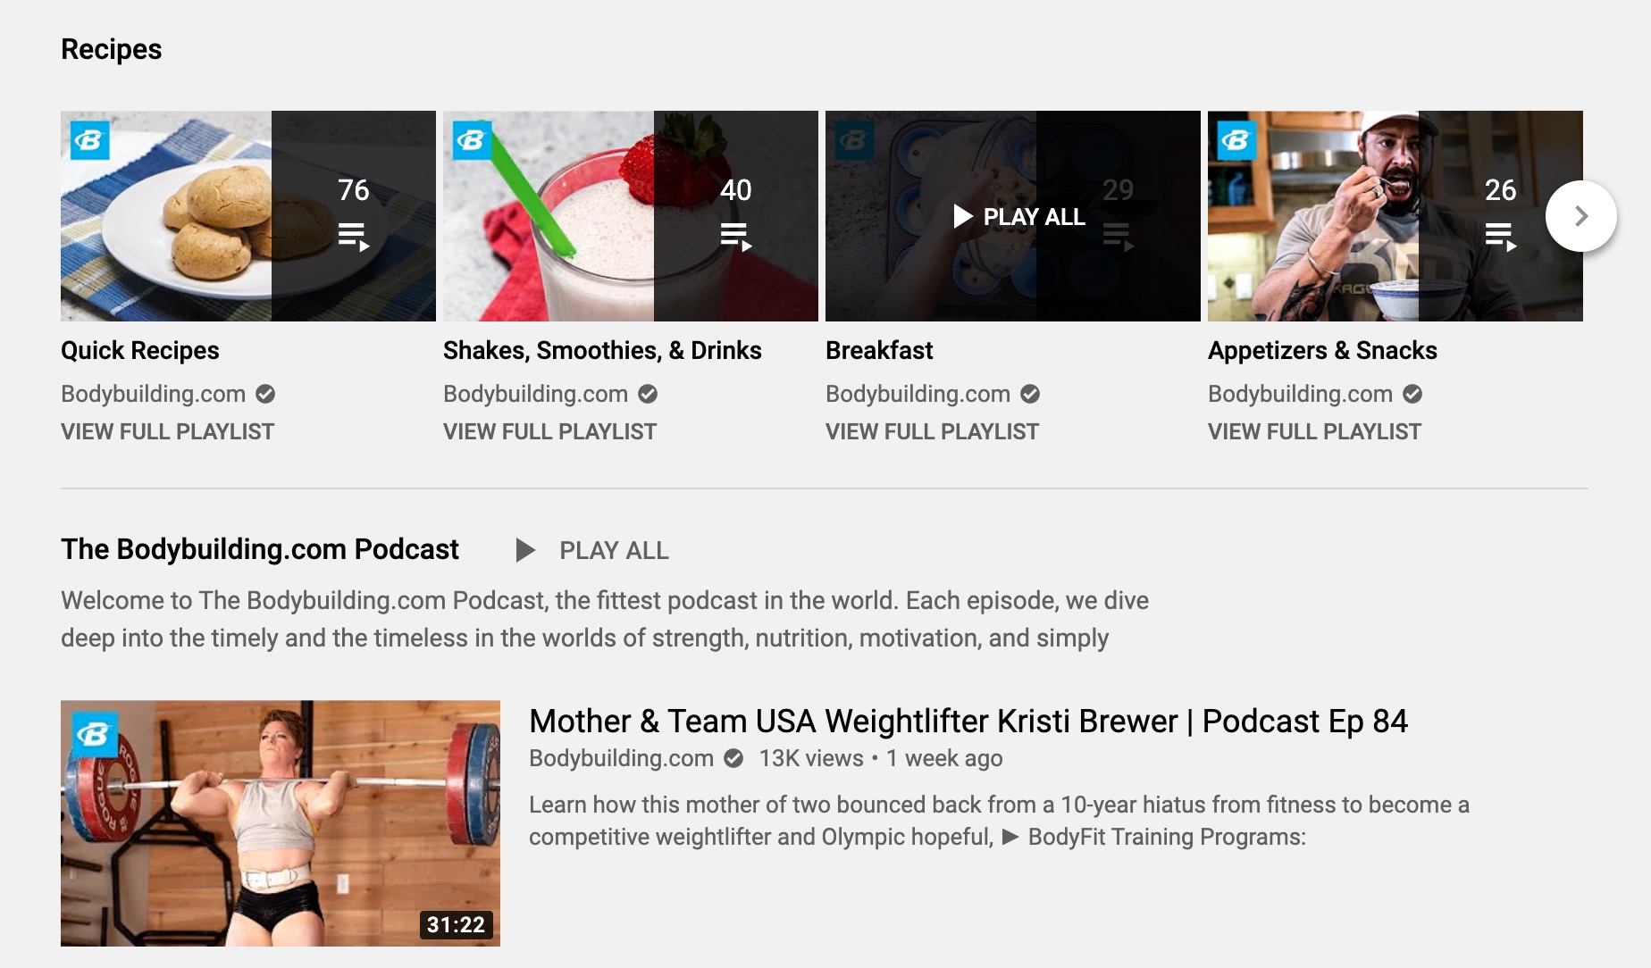Click the 31:22 duration badge
1651x968 pixels.
tap(456, 924)
